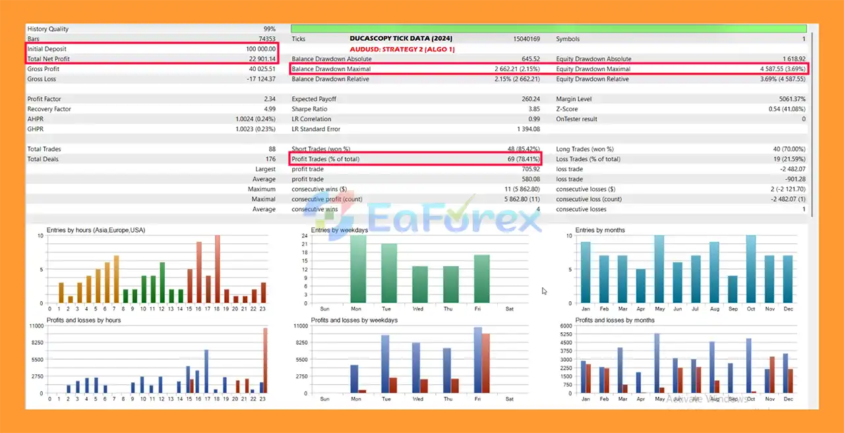Select the Sharpe Ratio value 3.85
Image resolution: width=844 pixels, height=433 pixels.
[x=534, y=109]
